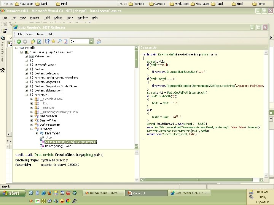274x205 pixels.
Task: Click the grey Forward navigation arrow
Action: coord(25,41)
